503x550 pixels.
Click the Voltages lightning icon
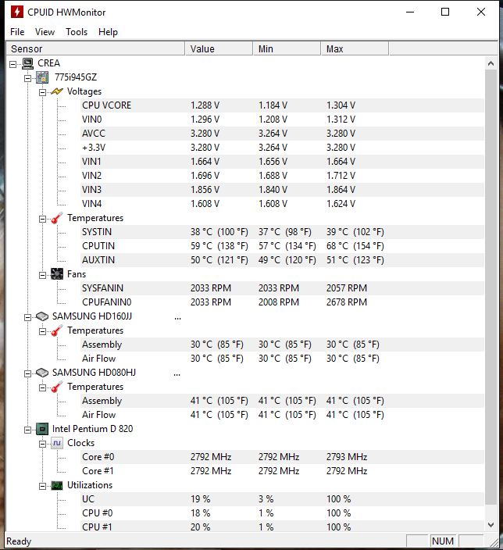pyautogui.click(x=57, y=91)
